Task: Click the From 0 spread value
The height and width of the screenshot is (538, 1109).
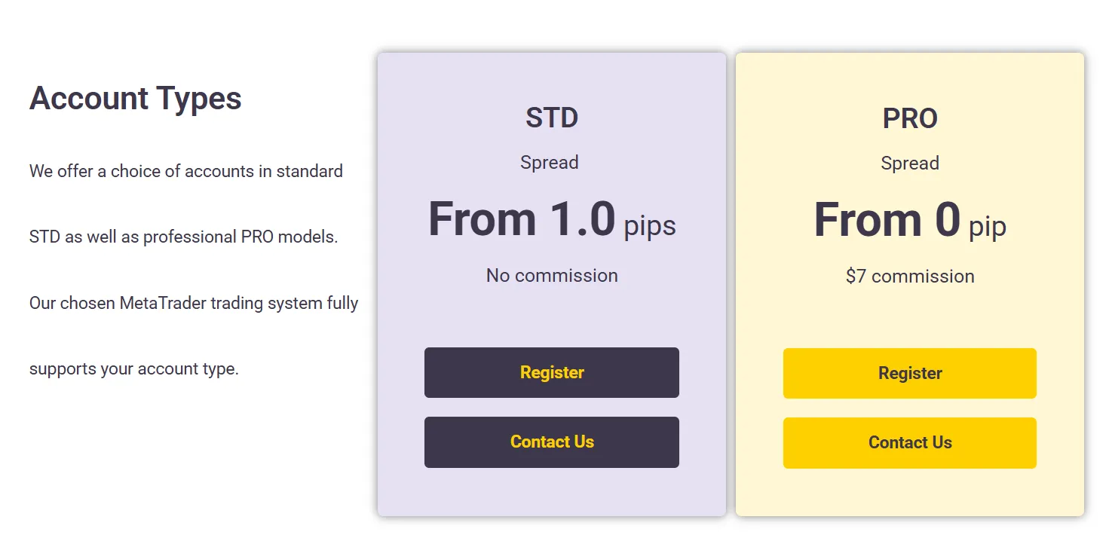Action: tap(887, 220)
